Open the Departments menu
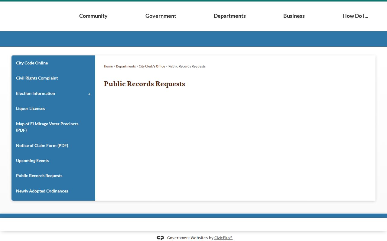The image size is (387, 241). pos(229,16)
